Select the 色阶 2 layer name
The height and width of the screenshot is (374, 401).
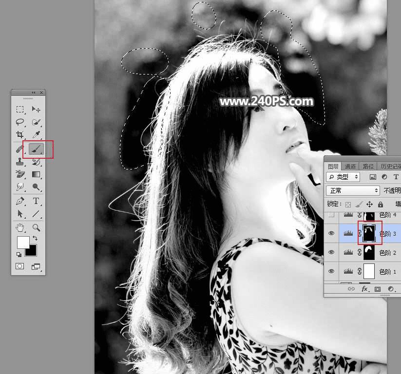[388, 253]
